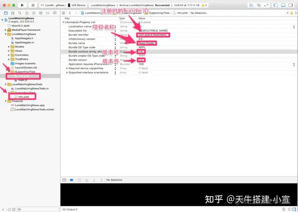Image resolution: width=298 pixels, height=212 pixels.
Task: Open the Issue navigator warning-triangle icon
Action: (x=27, y=13)
